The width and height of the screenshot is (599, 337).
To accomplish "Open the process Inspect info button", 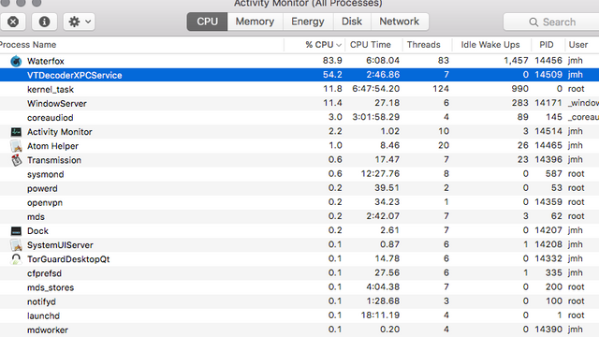I will click(x=44, y=22).
